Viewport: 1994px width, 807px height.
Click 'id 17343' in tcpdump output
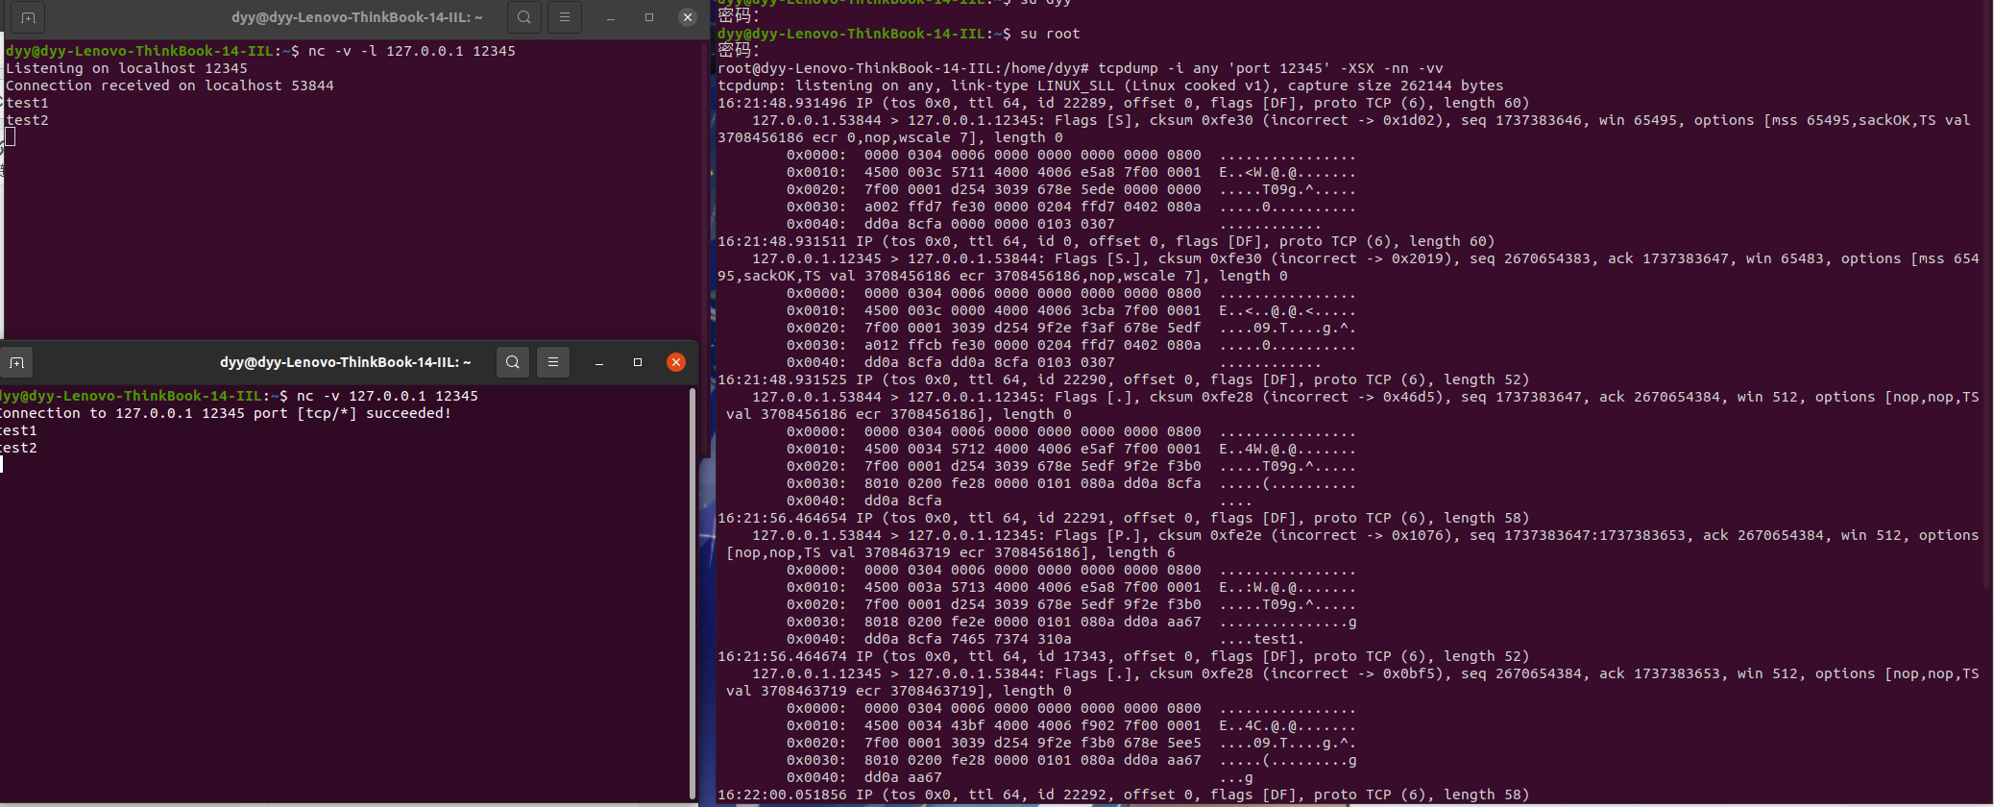click(x=1071, y=656)
